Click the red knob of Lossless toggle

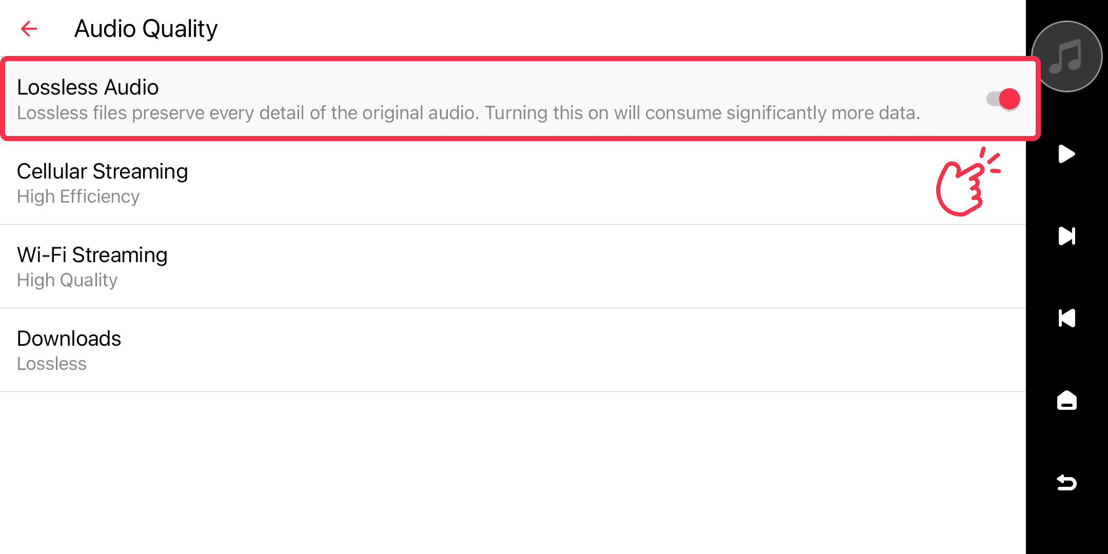1010,99
